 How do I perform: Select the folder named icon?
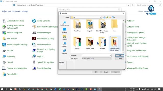(115, 26)
